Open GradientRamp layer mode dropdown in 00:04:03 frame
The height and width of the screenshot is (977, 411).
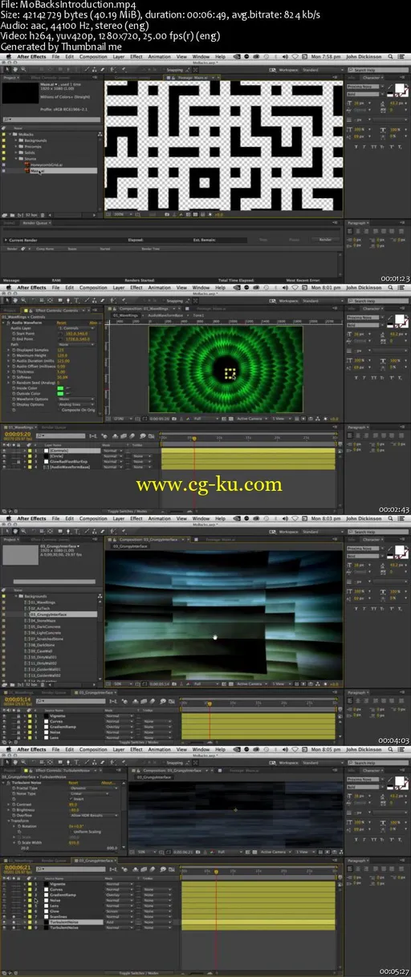[x=118, y=725]
